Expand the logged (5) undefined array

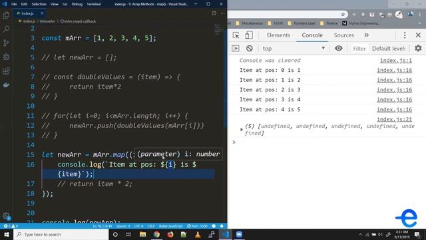click(242, 129)
